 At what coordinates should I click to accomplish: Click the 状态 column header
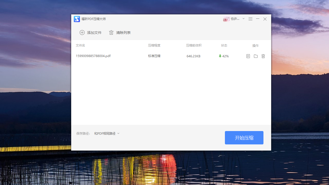[224, 45]
